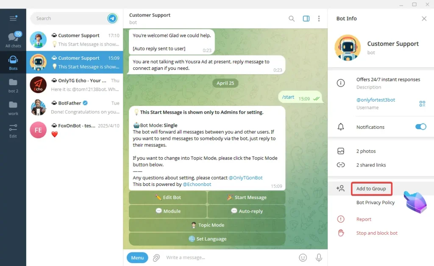This screenshot has height=266, width=434.
Task: Show the QR code for @onlyfortest3bot
Action: coord(422,103)
